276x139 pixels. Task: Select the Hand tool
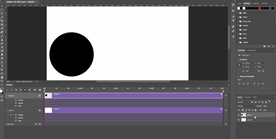tap(2, 77)
